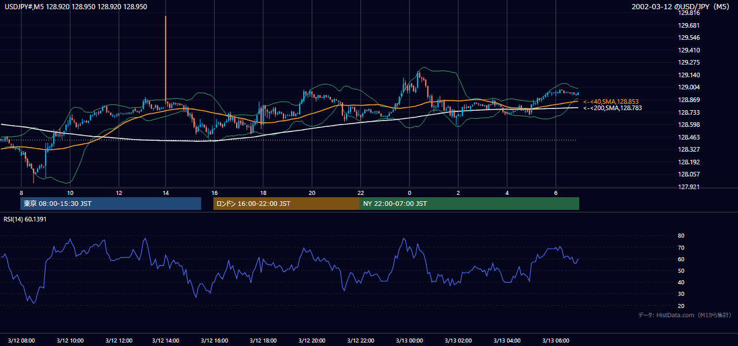Click the RSI(14) 60.1391 indicator label
738x346 pixels.
[25, 219]
